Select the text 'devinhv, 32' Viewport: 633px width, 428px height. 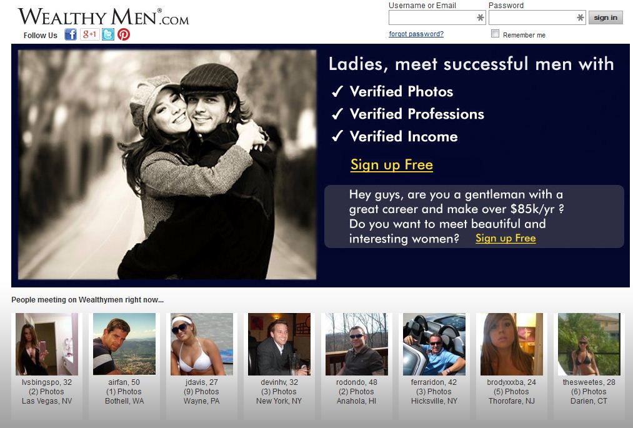(x=279, y=382)
